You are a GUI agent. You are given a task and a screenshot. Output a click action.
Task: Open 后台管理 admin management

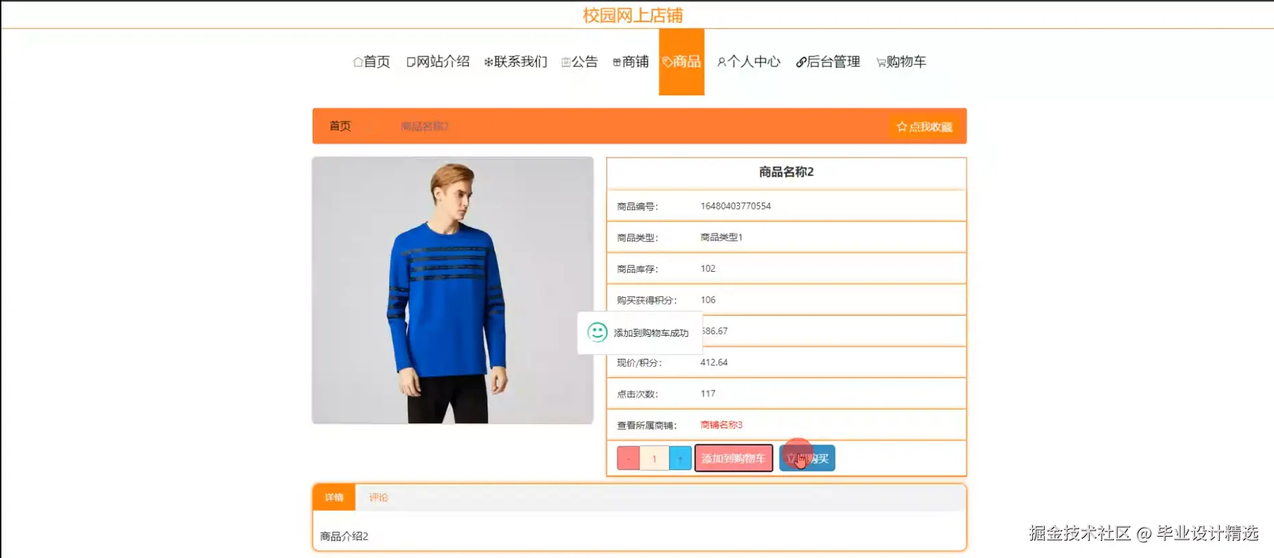pos(828,62)
